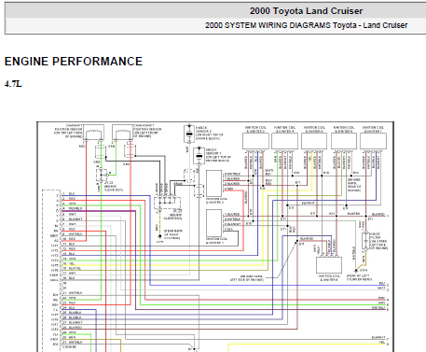Click the "Camshaft Position Sensor" label text
The image size is (426, 352).
coord(69,131)
